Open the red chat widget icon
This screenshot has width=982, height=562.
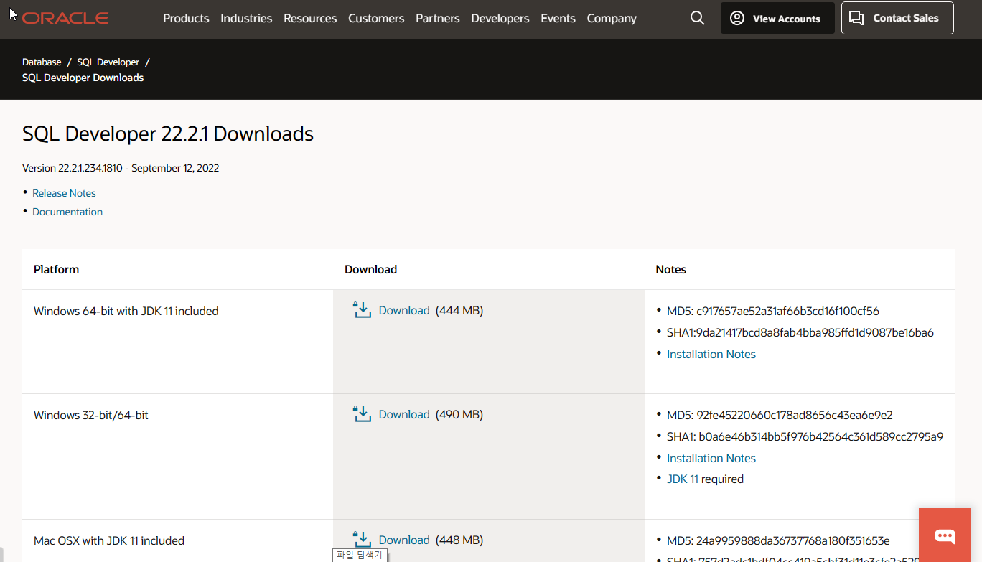click(x=945, y=535)
